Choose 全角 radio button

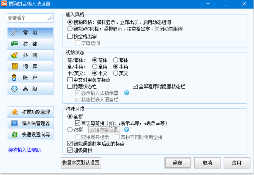(x=95, y=67)
